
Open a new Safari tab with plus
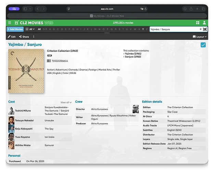tap(197, 9)
